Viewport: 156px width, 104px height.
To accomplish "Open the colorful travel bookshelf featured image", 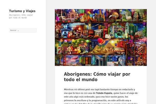I will pyautogui.click(x=101, y=37).
